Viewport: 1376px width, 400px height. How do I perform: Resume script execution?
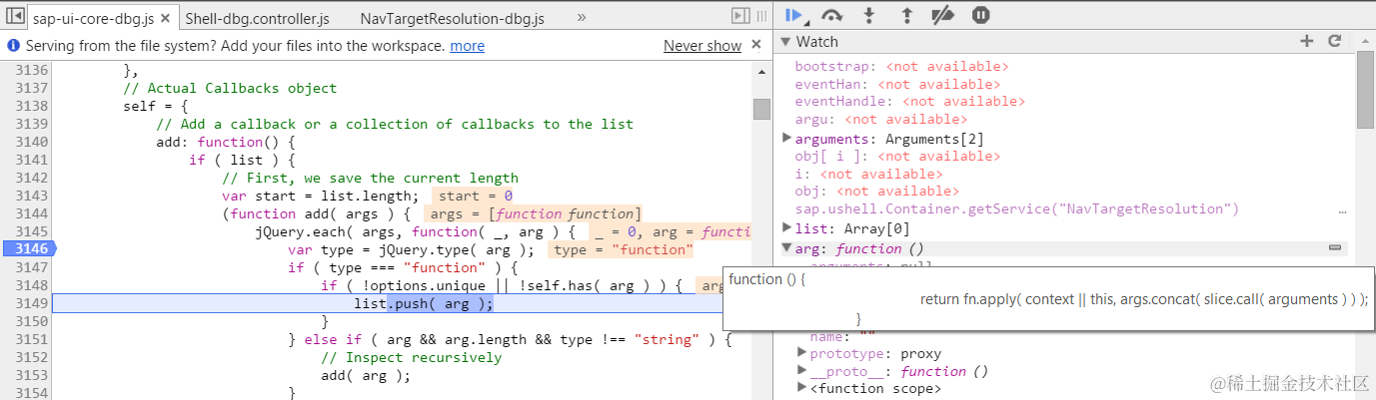pyautogui.click(x=795, y=15)
